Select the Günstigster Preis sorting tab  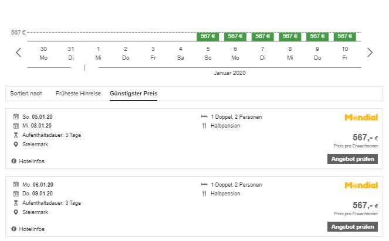[133, 94]
